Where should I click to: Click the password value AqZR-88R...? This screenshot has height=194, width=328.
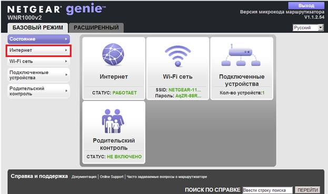pyautogui.click(x=188, y=96)
